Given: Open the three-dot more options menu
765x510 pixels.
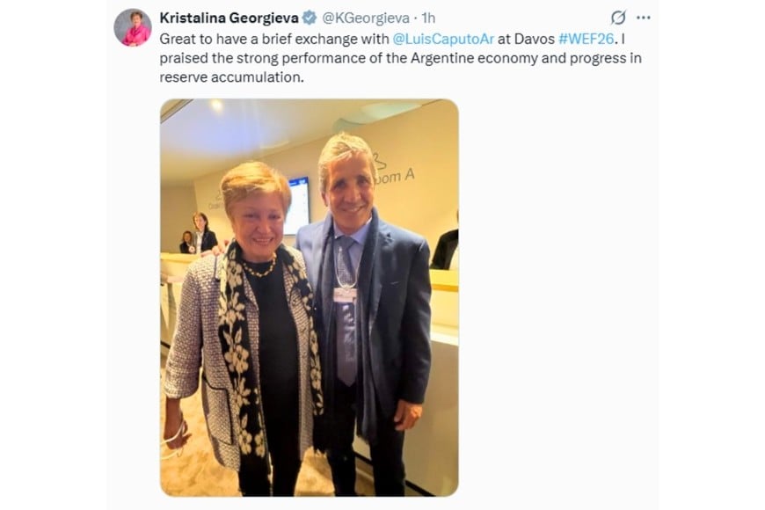Looking at the screenshot, I should [644, 18].
